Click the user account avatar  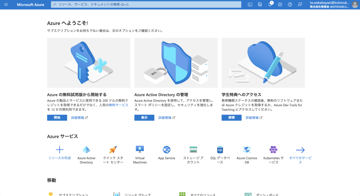355,4
